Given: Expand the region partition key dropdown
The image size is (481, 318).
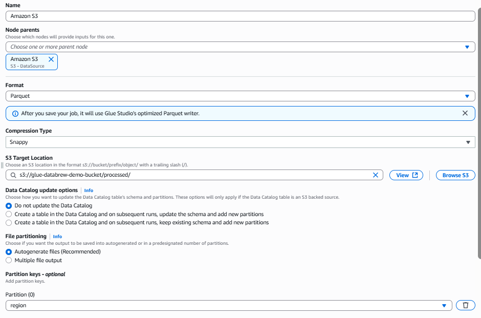Looking at the screenshot, I should pyautogui.click(x=228, y=305).
